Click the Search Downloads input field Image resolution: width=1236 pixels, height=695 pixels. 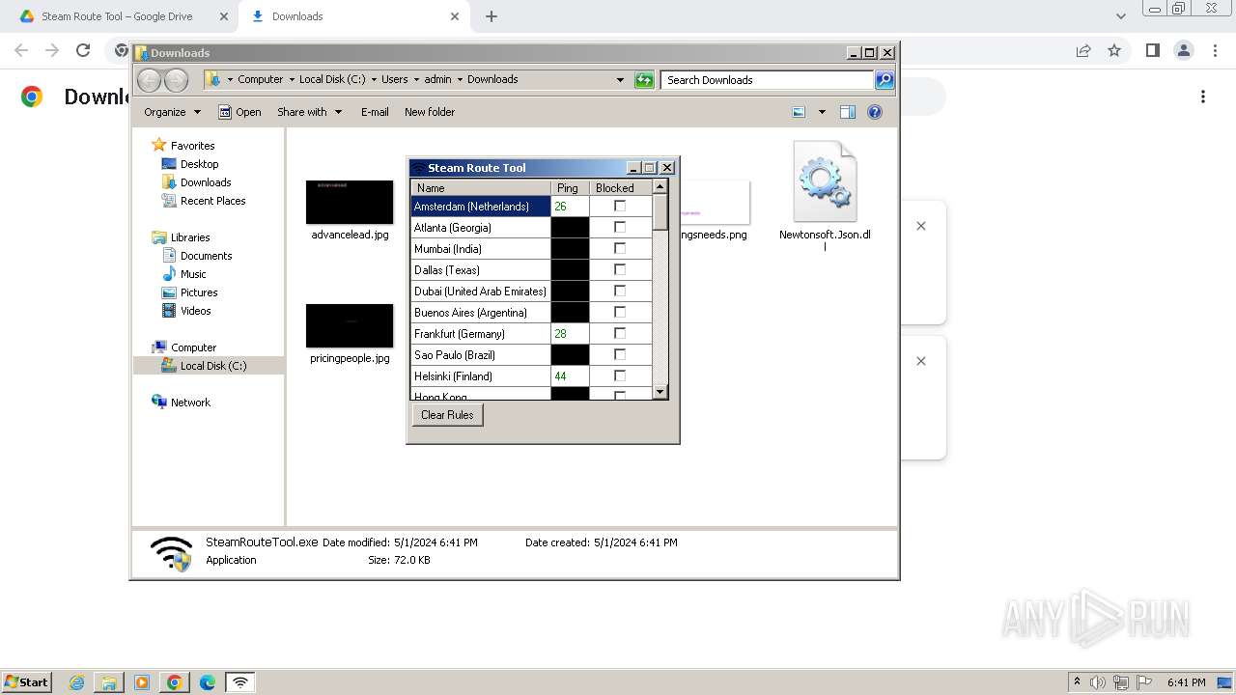point(768,80)
